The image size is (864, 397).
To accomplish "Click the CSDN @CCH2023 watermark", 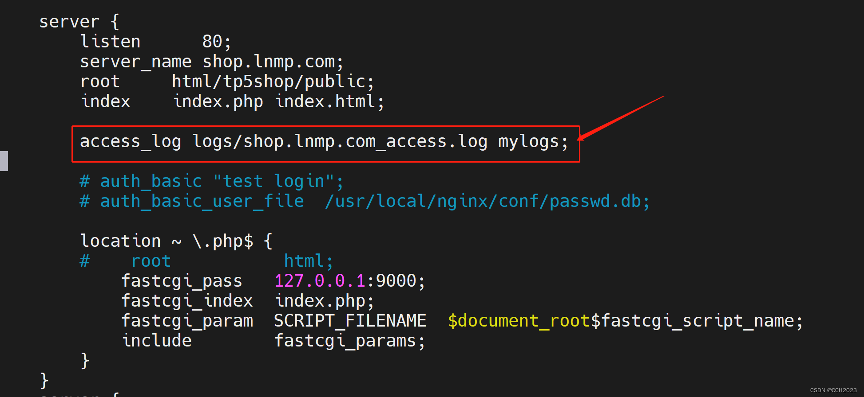I will click(x=833, y=390).
